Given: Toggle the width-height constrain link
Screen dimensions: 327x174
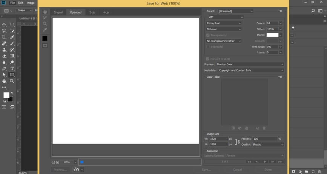Looking at the screenshot, I should pos(237,142).
